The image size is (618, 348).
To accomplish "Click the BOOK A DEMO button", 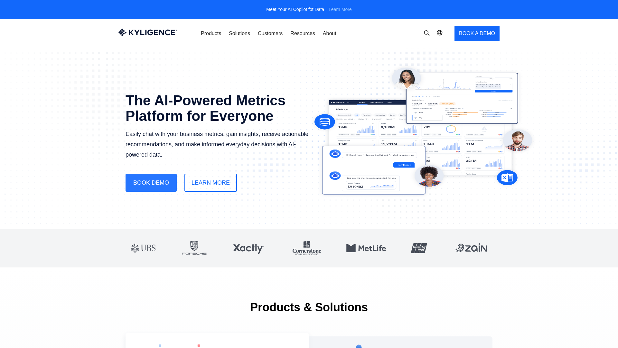I will point(477,33).
